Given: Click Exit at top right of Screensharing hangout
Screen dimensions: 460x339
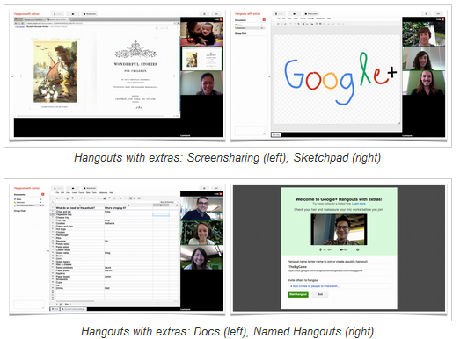Looking at the screenshot, I should pos(216,13).
